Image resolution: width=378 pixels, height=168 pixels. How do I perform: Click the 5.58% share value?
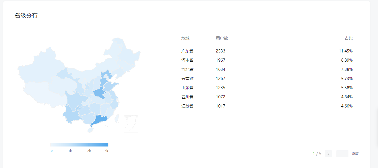click(x=347, y=88)
